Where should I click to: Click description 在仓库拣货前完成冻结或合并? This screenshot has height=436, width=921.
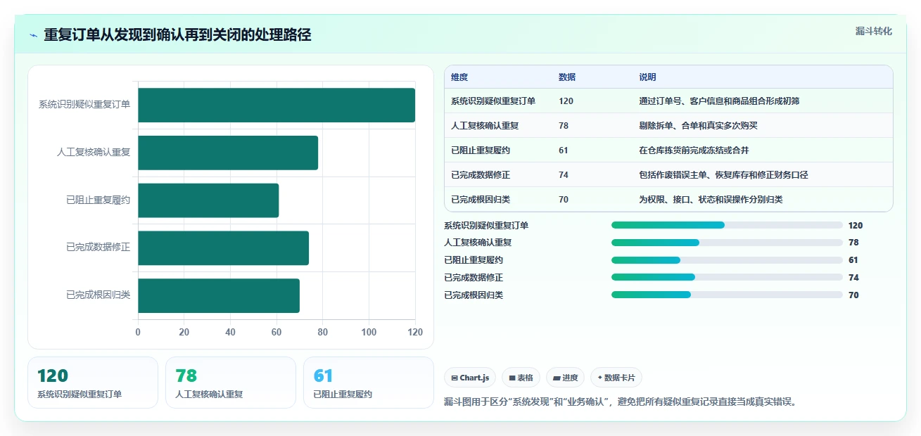(694, 150)
